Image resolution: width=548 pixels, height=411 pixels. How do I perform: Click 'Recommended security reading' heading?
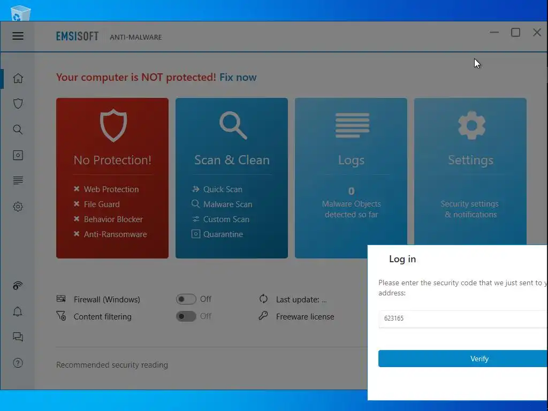[x=112, y=365]
